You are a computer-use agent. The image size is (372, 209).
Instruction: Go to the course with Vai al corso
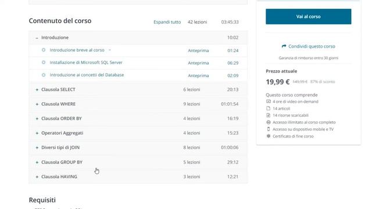309,17
